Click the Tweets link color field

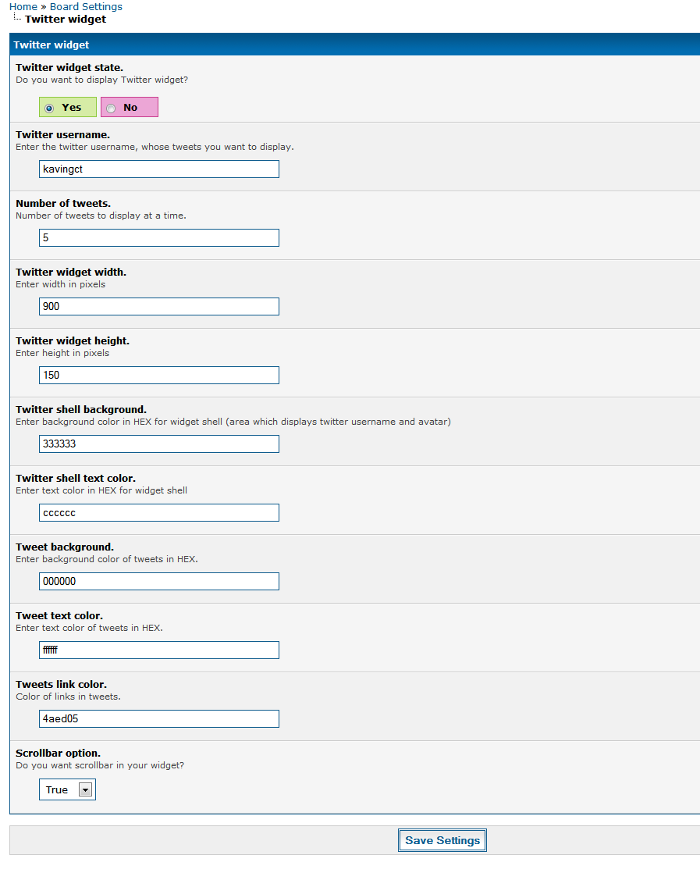[159, 718]
